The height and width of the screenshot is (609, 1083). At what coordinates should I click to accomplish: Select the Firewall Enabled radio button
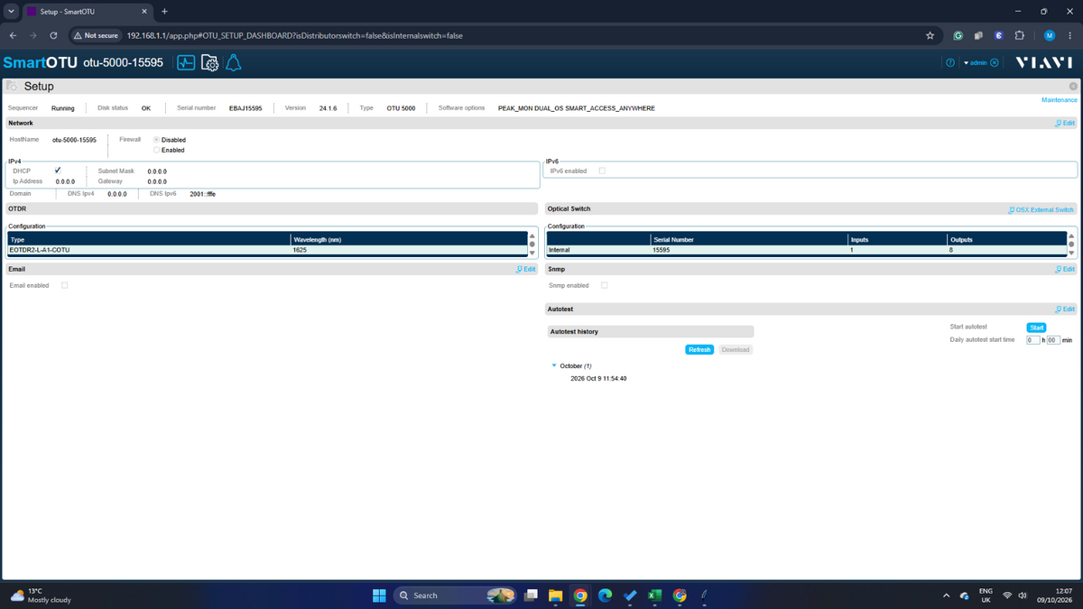pos(157,150)
